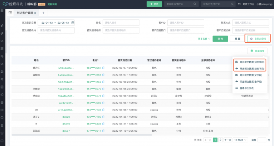Open 客户归属部门 dropdown
This screenshot has height=146, width=274.
click(x=186, y=30)
